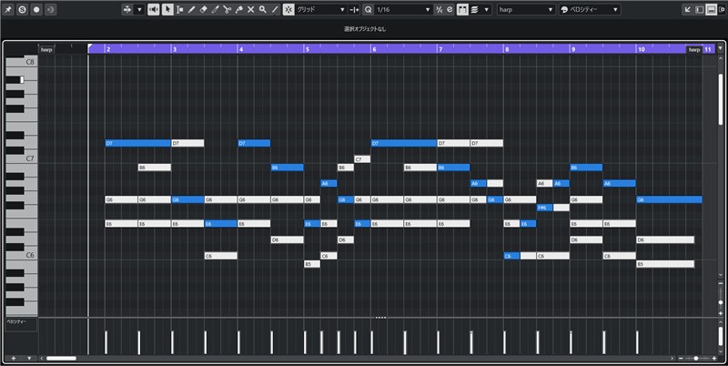Click bar 10 on the ruler

point(642,49)
